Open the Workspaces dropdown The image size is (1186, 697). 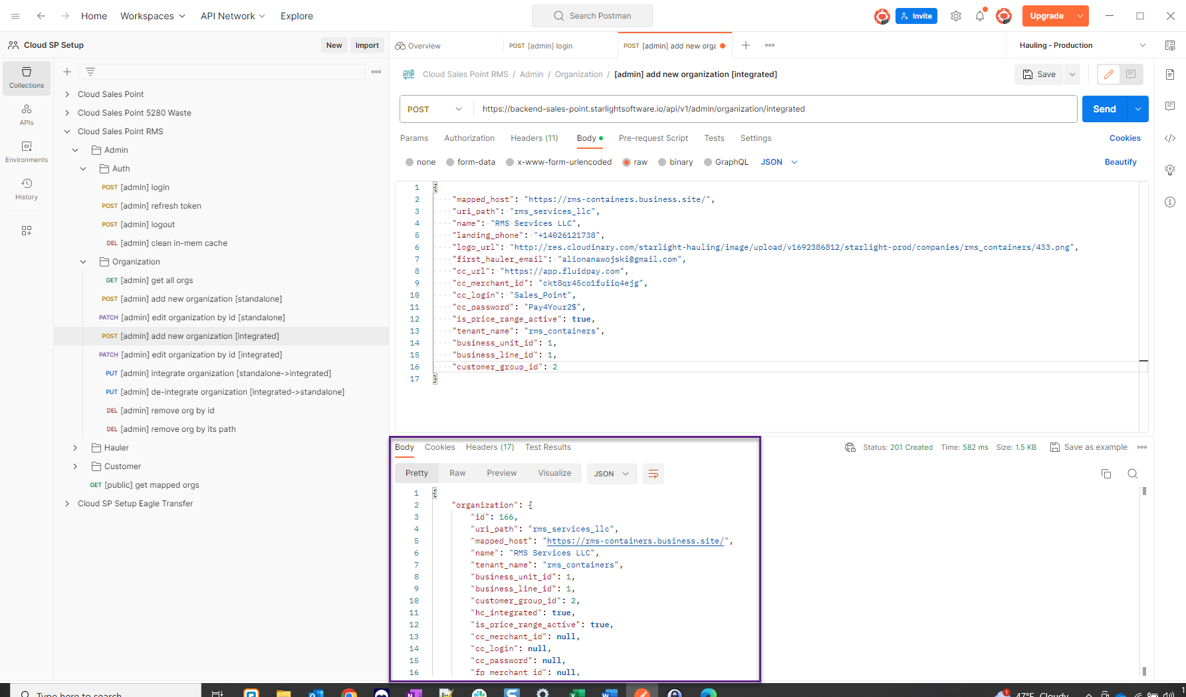point(152,16)
